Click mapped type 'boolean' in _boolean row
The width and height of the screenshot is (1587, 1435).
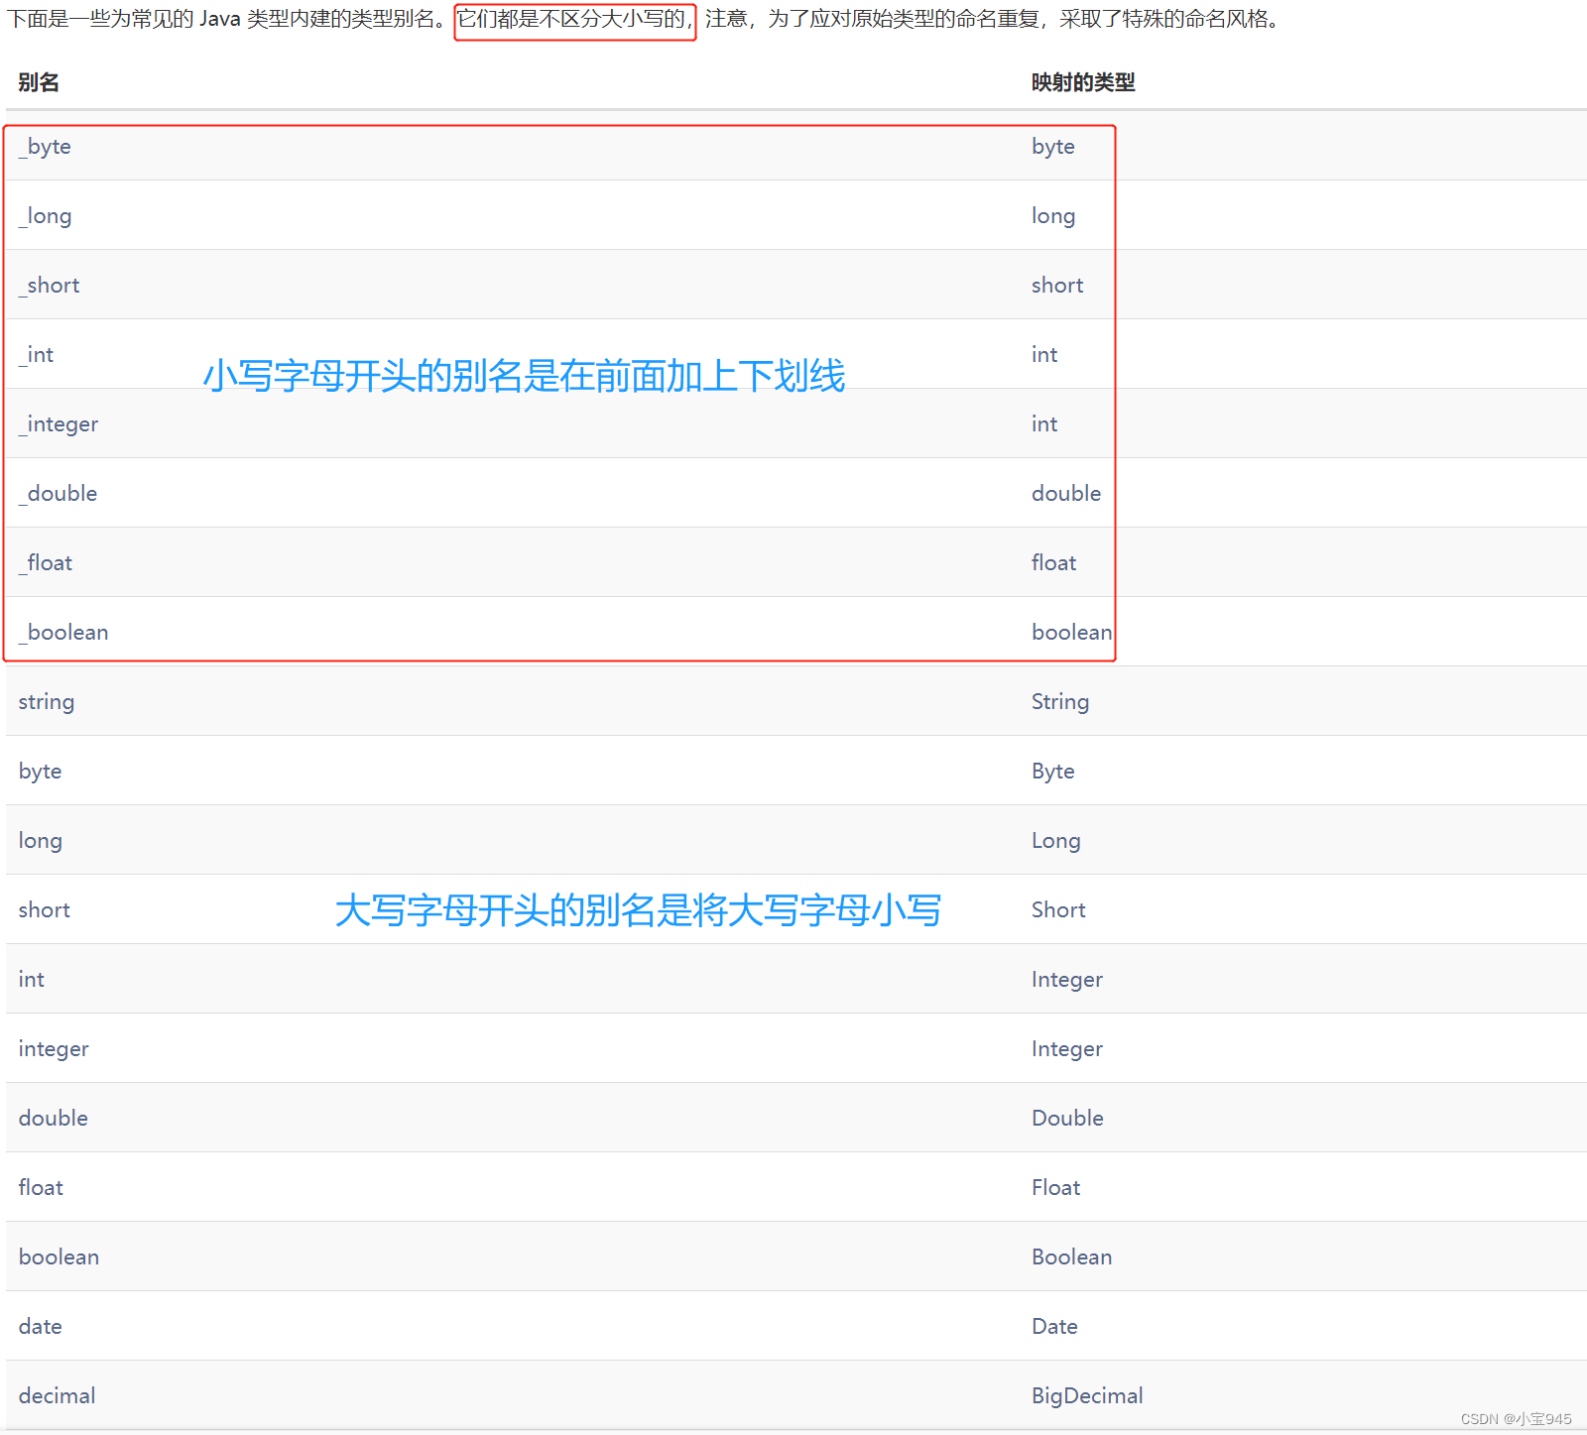click(x=1072, y=633)
